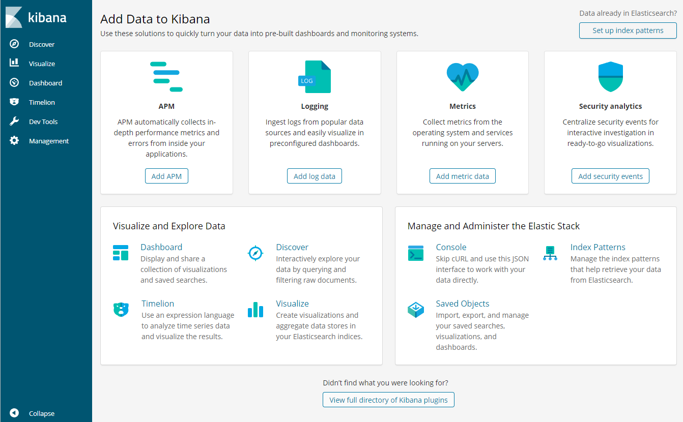Image resolution: width=683 pixels, height=422 pixels.
Task: Select the Visualize bar chart sidebar icon
Action: pyautogui.click(x=14, y=63)
